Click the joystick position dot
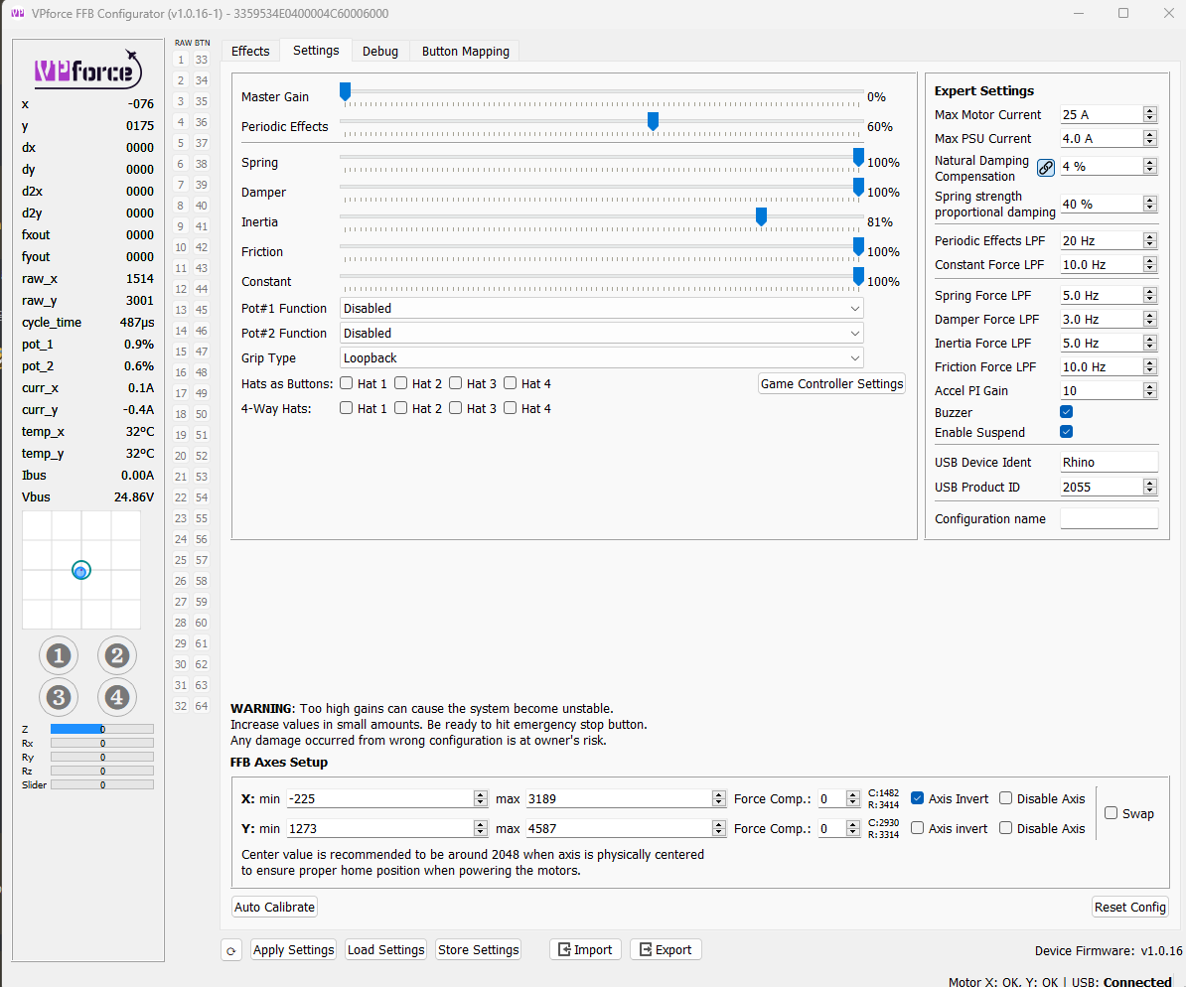Screen dimensions: 1186x987 pyautogui.click(x=80, y=571)
